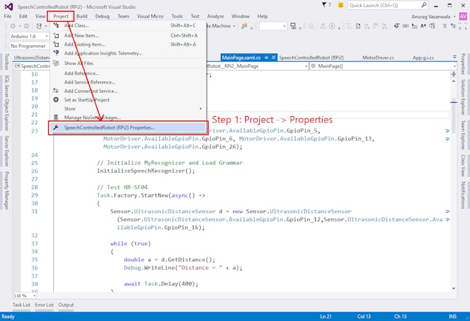Viewport: 470px width, 321px height.
Task: Click the Navigate Forward toolbar arrow
Action: click(x=27, y=26)
